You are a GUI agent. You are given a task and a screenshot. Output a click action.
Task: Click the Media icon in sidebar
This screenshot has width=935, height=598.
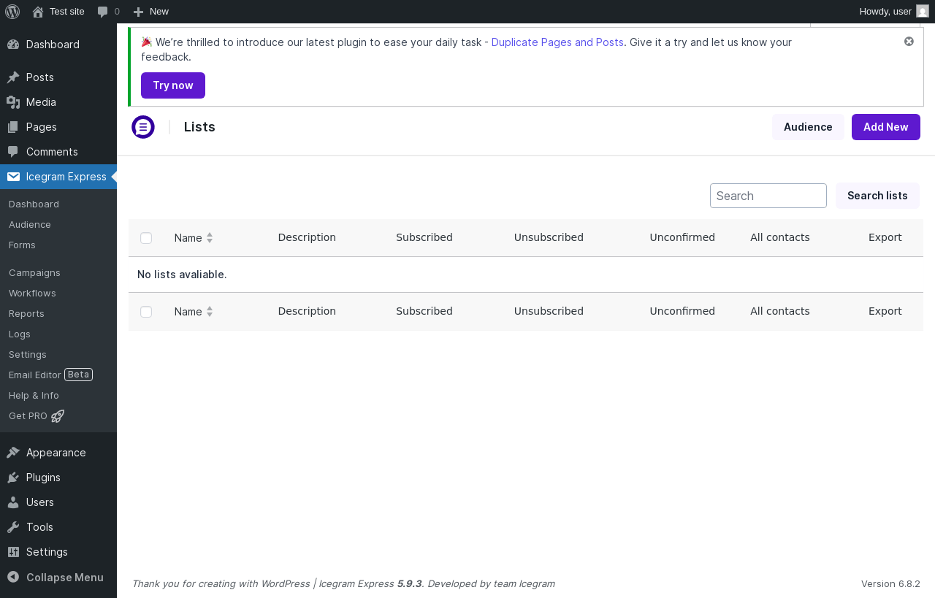[x=13, y=102]
